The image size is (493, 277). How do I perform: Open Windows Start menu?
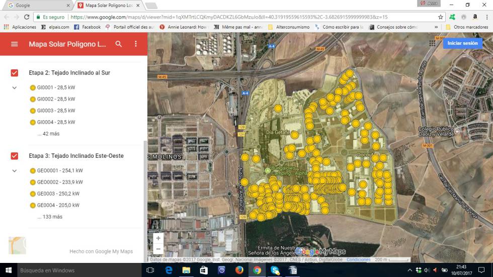pyautogui.click(x=9, y=270)
